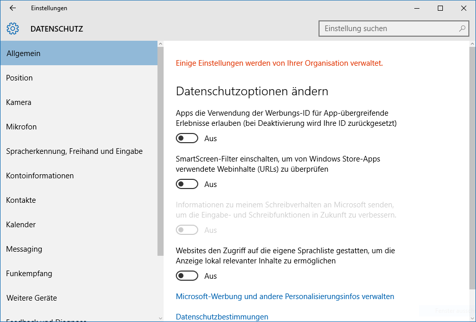Select Kontoinformationen in the sidebar
The image size is (476, 322).
click(x=40, y=176)
